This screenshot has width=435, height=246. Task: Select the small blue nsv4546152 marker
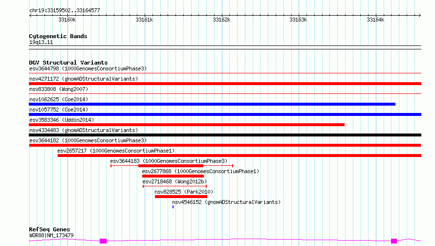[173, 207]
